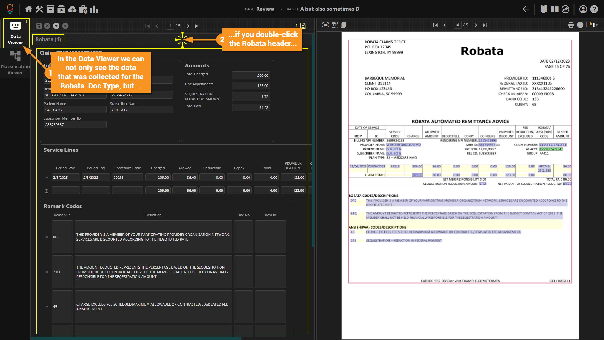The height and width of the screenshot is (340, 604).
Task: Click the save icon in data panel
Action: [39, 26]
